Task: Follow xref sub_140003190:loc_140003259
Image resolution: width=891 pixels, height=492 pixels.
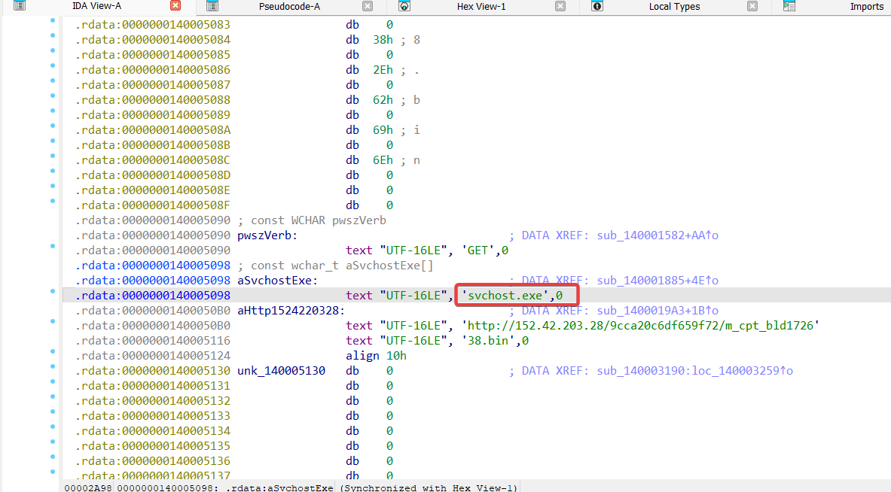Action: [695, 371]
